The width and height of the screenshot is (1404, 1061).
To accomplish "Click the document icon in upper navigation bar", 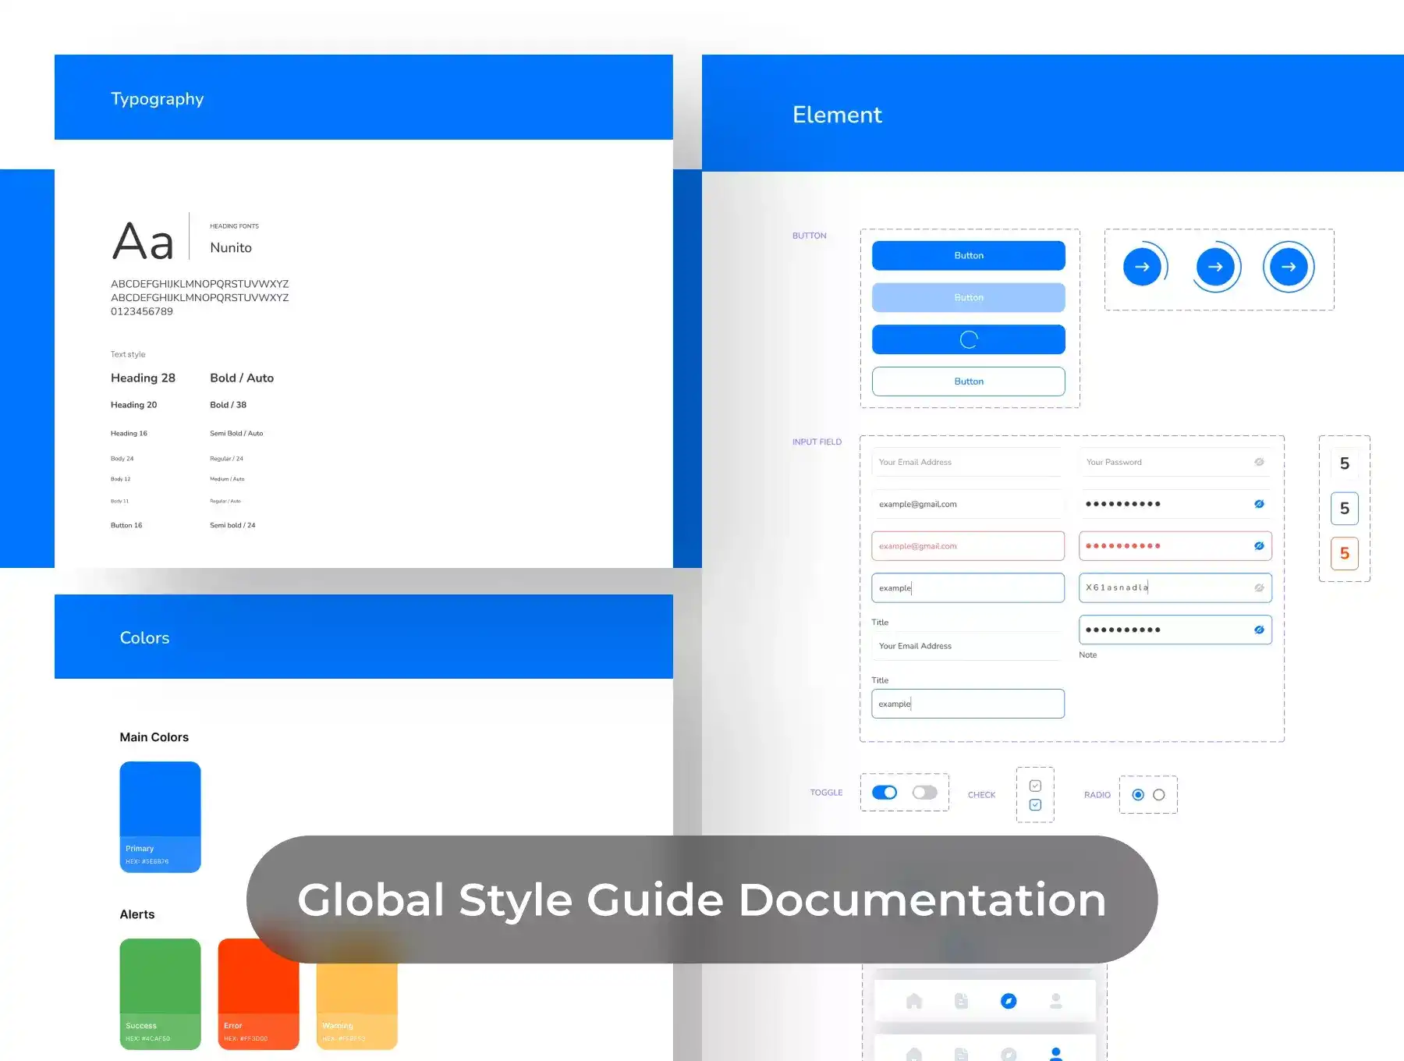I will pos(961,1001).
